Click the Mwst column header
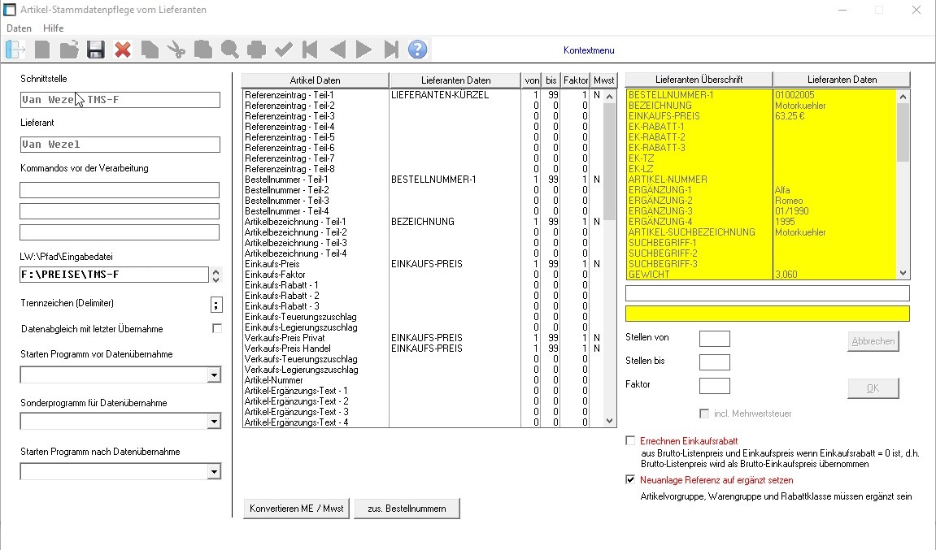936x550 pixels. (603, 80)
